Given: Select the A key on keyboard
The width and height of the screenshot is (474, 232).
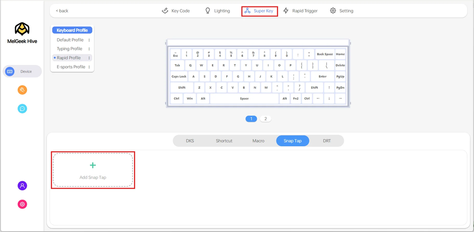Looking at the screenshot, I should pyautogui.click(x=193, y=76).
